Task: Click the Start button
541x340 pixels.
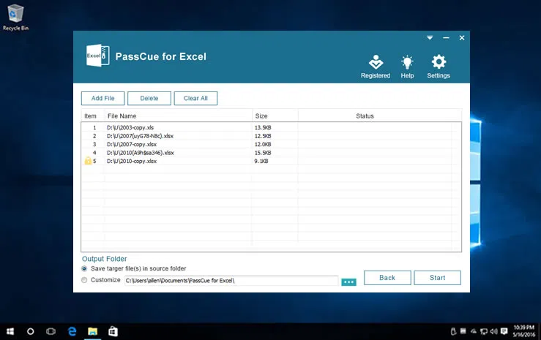Action: [x=437, y=278]
